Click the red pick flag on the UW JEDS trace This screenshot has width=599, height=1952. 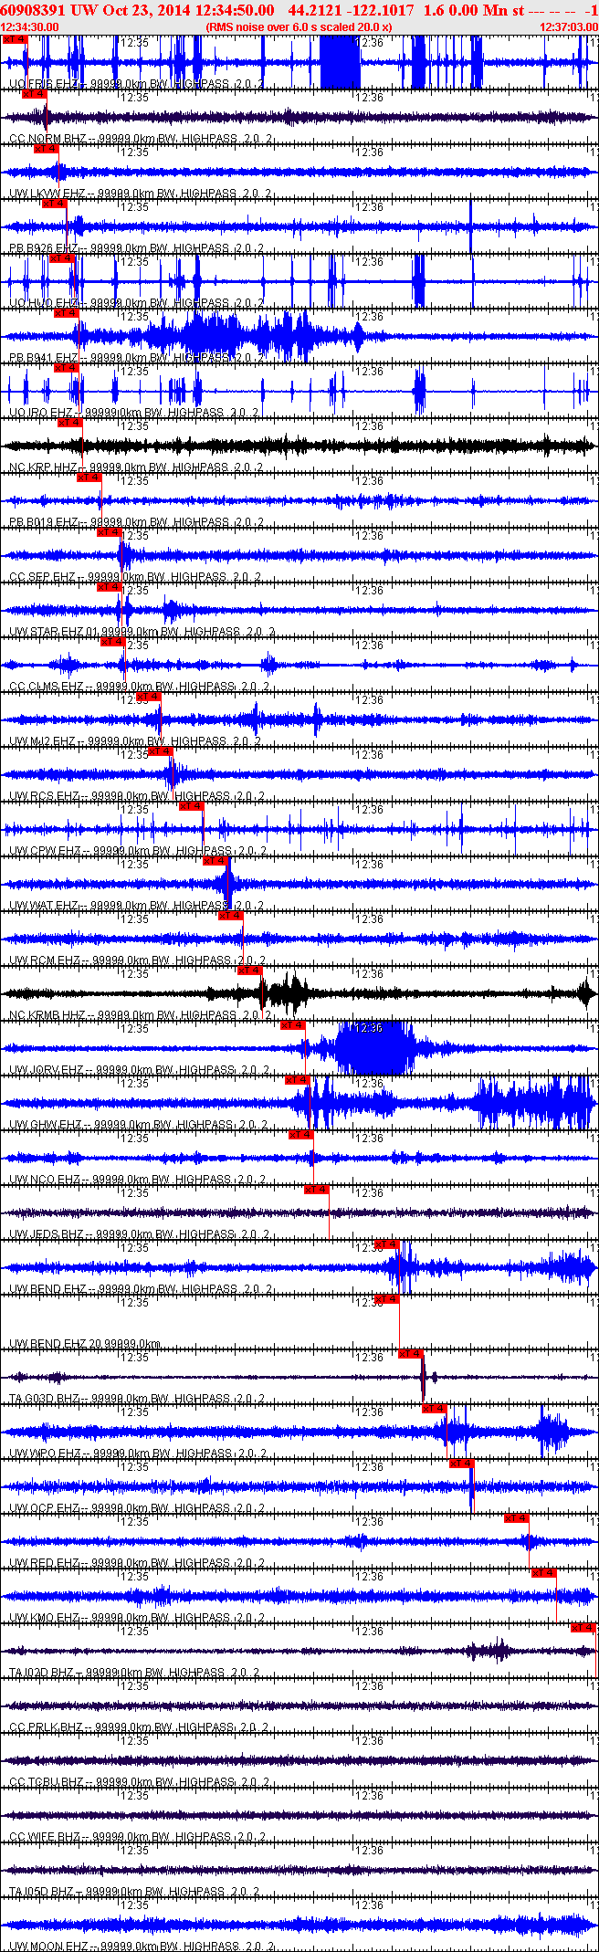tap(317, 1190)
